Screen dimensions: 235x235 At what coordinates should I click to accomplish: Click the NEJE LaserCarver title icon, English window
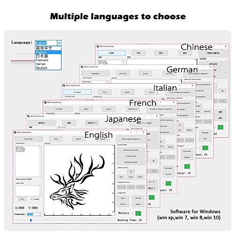15,132
